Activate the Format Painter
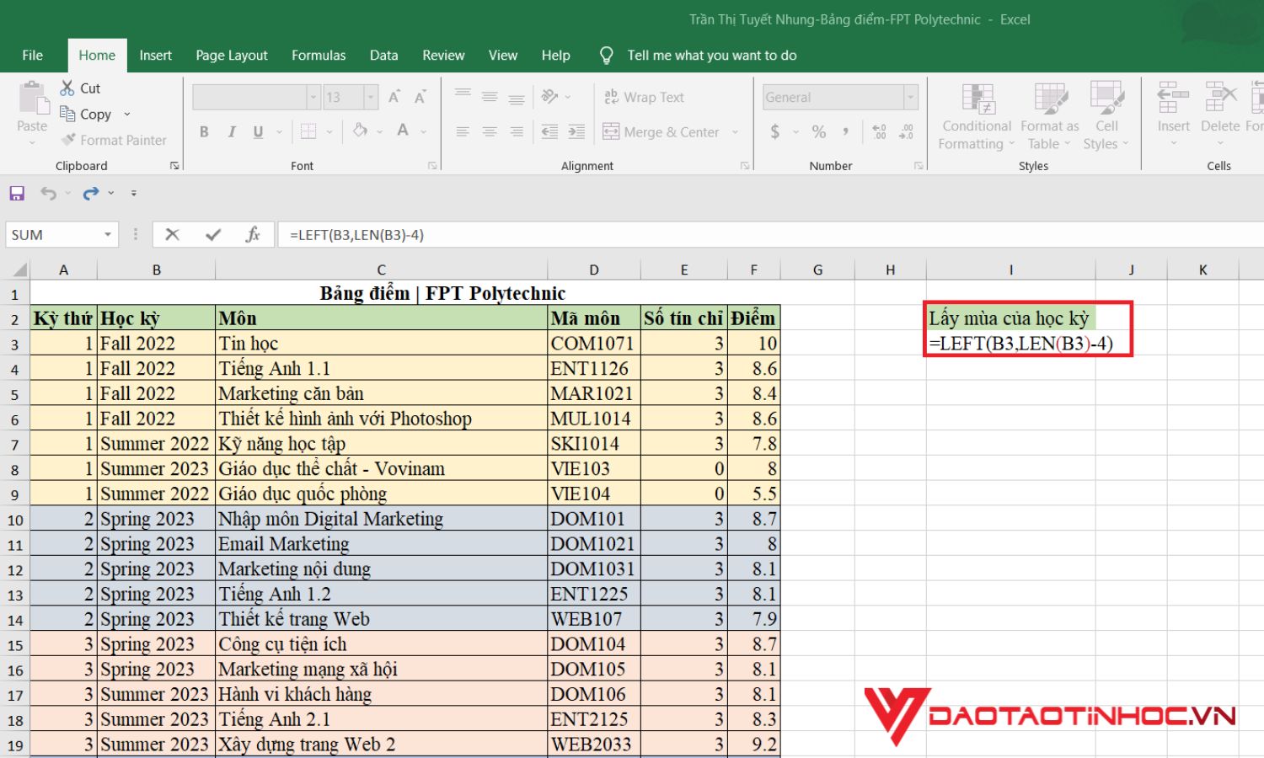Screen dimensions: 1264x758 pyautogui.click(x=114, y=140)
